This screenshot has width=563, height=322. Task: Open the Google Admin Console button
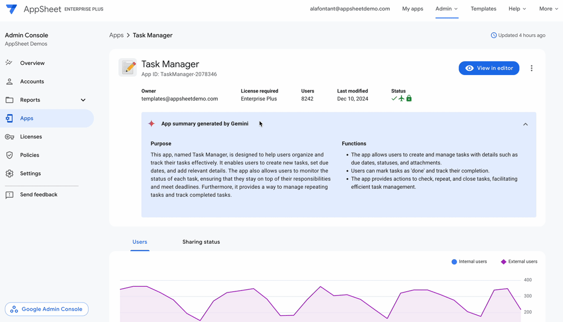coord(47,309)
